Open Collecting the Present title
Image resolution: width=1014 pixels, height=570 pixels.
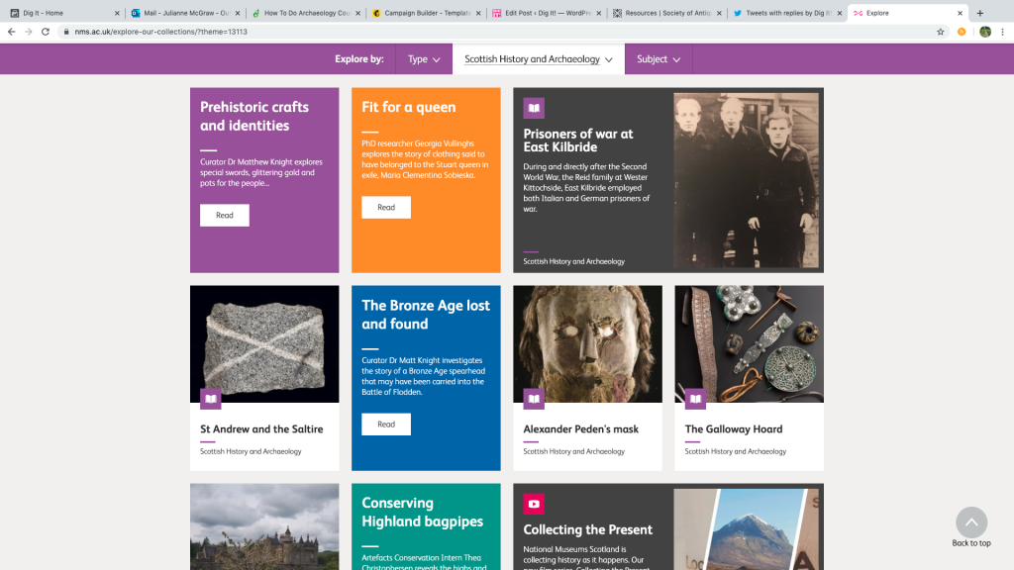588,530
